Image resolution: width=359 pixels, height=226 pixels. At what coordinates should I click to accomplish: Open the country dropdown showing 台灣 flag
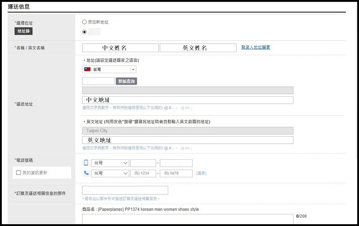coord(109,70)
